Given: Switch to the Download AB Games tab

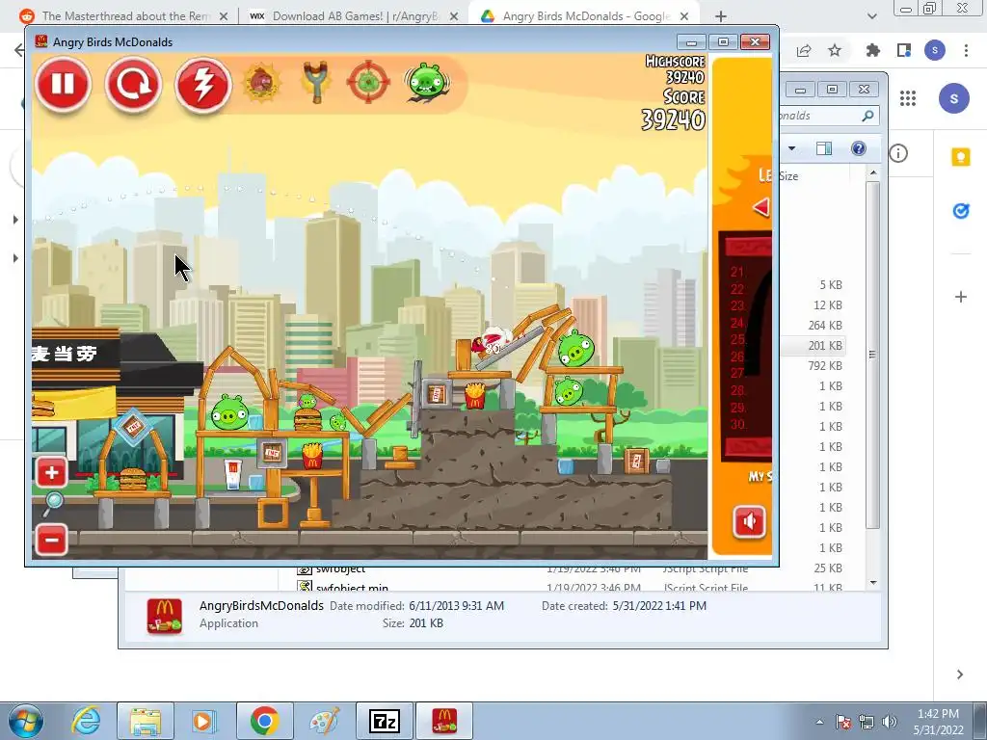Looking at the screenshot, I should coord(354,16).
